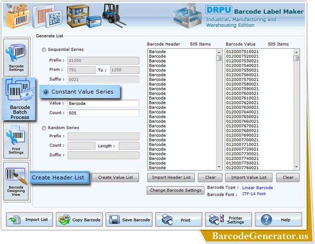
Task: Click the shopping bag barcode header image
Action: (17, 16)
